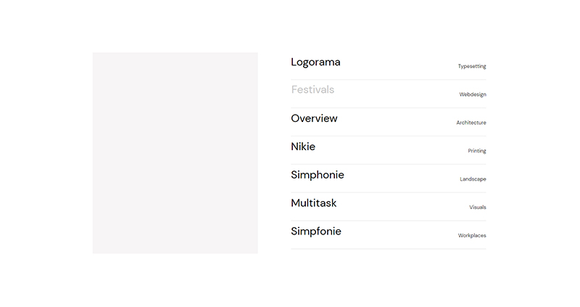
Task: Open the Logorama project link
Action: 315,62
